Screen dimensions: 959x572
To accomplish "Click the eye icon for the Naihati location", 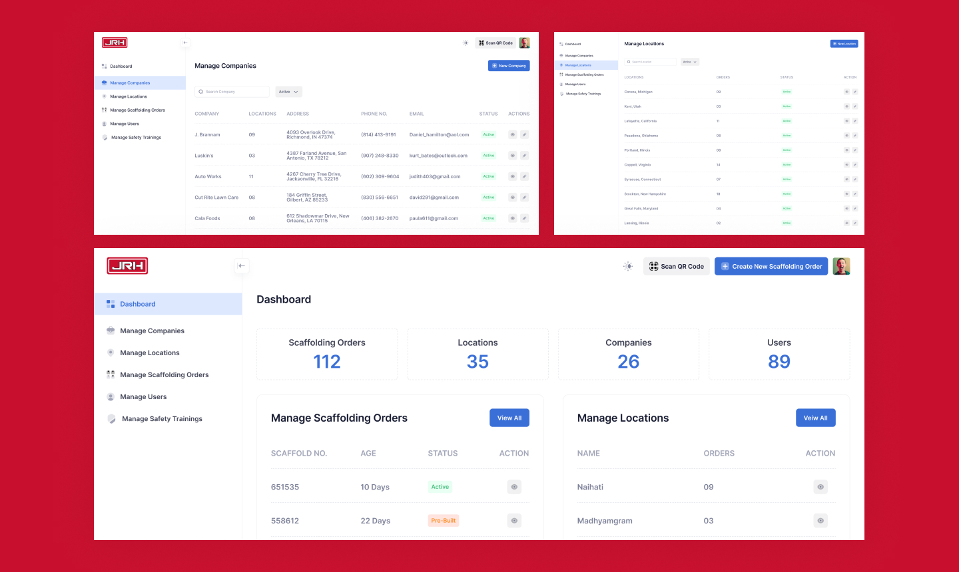I will [820, 487].
